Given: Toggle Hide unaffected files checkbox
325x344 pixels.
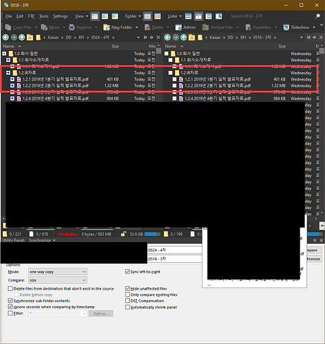Looking at the screenshot, I should pyautogui.click(x=127, y=288).
